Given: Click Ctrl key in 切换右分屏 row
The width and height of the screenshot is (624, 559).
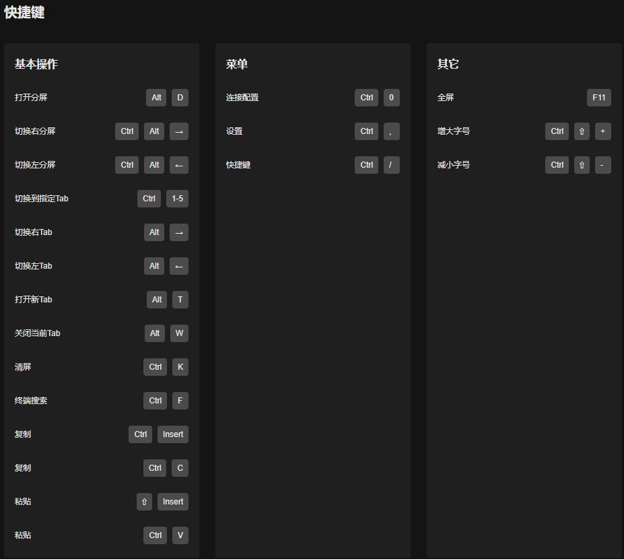Looking at the screenshot, I should 127,131.
